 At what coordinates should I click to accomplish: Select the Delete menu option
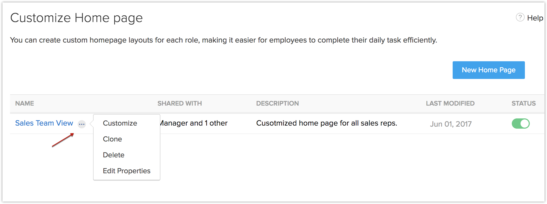pos(113,155)
